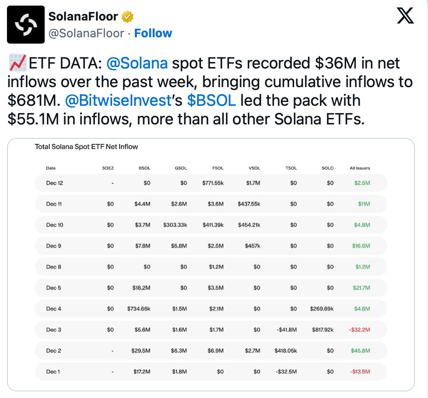428x398 pixels.
Task: Click the Dec 1 row date
Action: click(53, 372)
